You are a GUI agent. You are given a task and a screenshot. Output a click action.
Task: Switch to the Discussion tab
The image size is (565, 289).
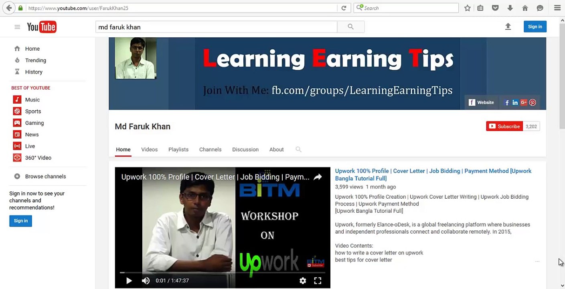[245, 149]
